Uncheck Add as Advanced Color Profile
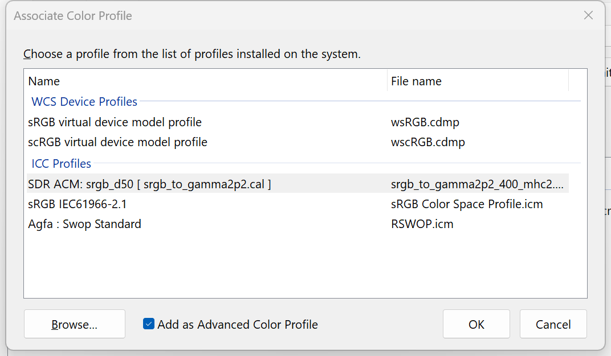 coord(148,324)
